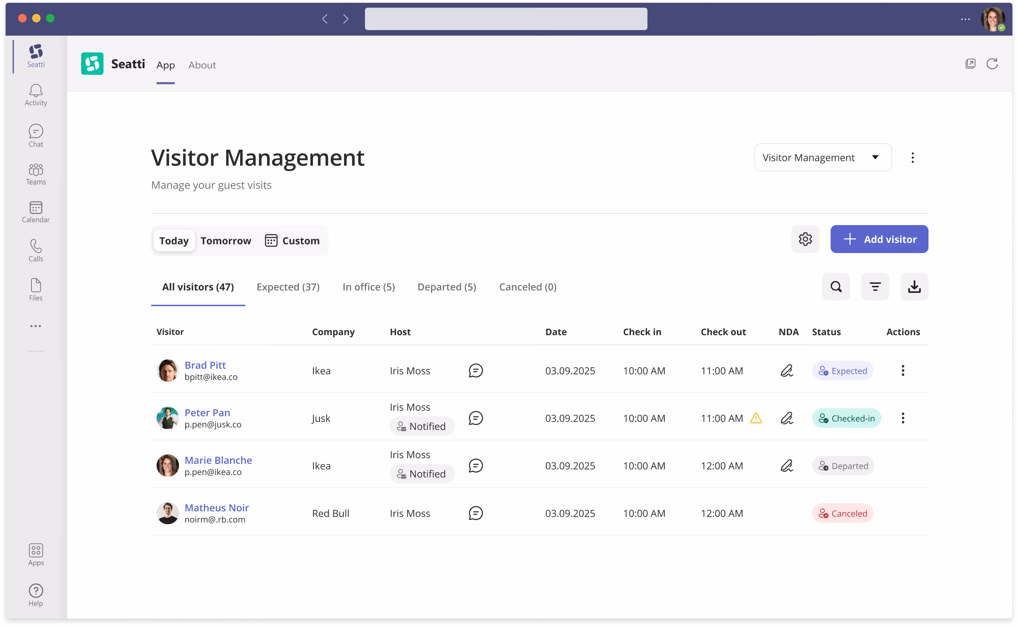
Task: Open Peter Pan visitor profile
Action: click(207, 413)
